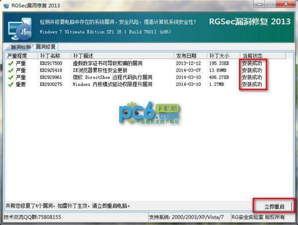Click the pc6.com watermark logo

[x=149, y=113]
